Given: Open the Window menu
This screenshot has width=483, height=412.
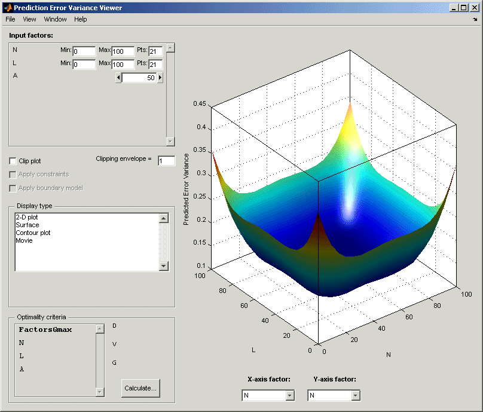Looking at the screenshot, I should [54, 19].
